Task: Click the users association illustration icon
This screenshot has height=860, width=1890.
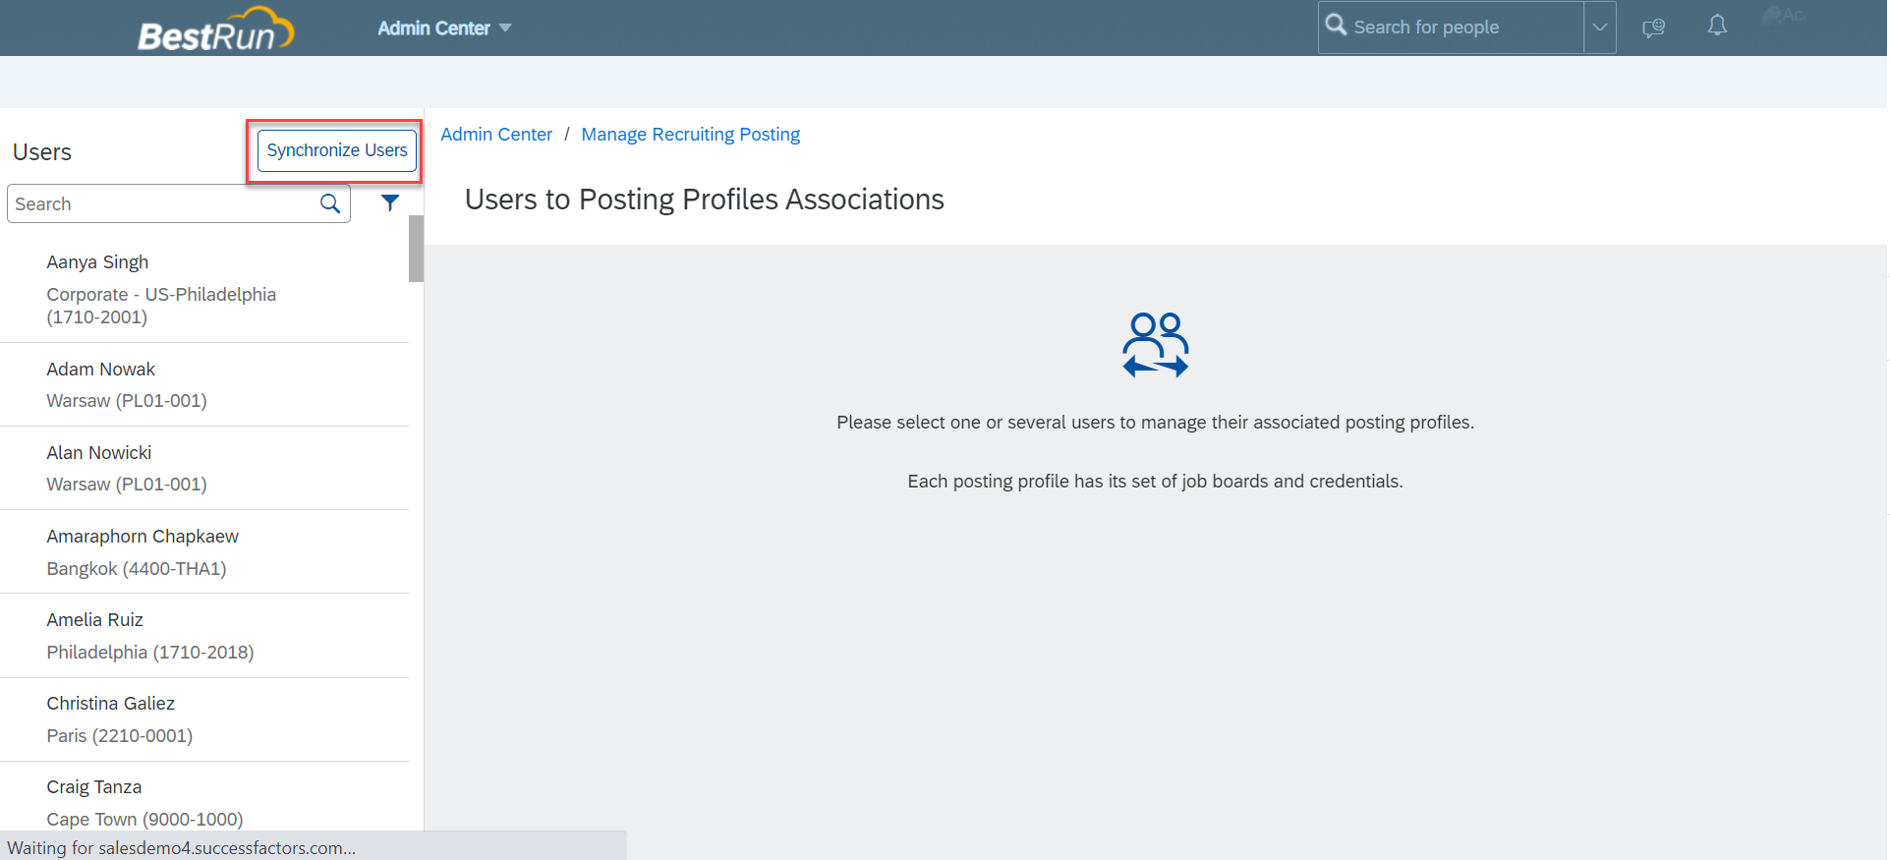Action: [1156, 345]
